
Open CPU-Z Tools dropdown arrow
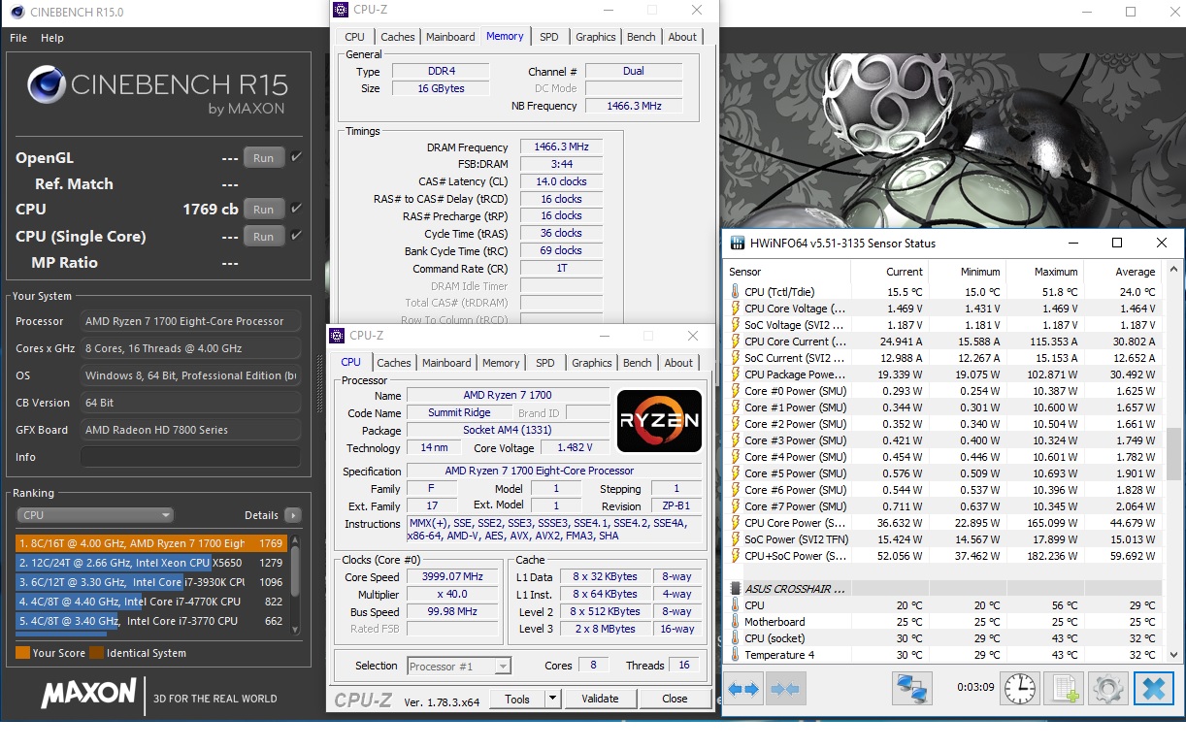pos(552,699)
